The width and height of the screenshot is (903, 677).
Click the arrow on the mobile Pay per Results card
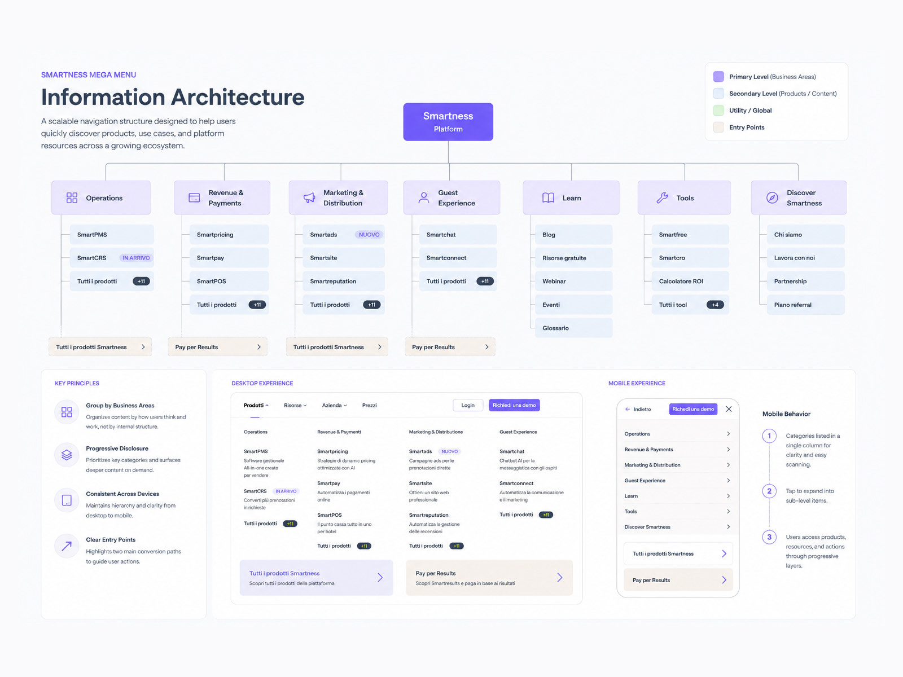tap(724, 580)
